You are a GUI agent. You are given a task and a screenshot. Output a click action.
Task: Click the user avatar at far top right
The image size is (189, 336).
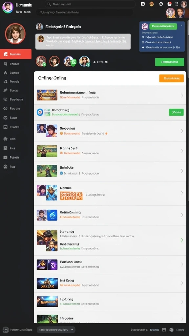(184, 4)
